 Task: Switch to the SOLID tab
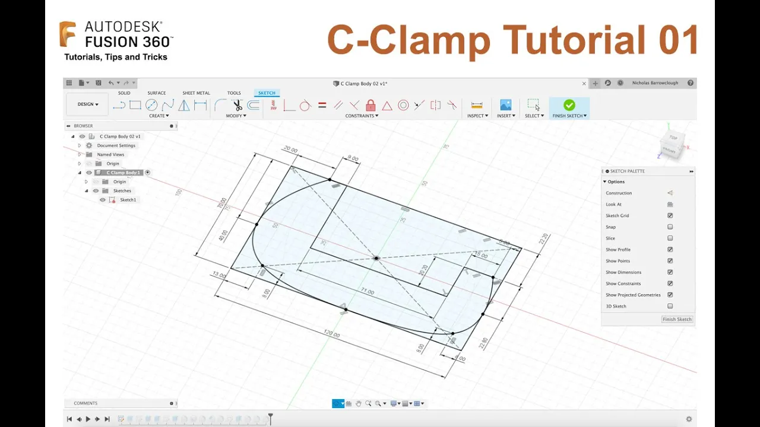pyautogui.click(x=124, y=93)
